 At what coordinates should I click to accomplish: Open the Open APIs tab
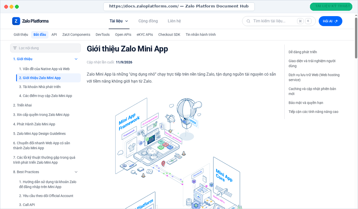[x=123, y=35]
